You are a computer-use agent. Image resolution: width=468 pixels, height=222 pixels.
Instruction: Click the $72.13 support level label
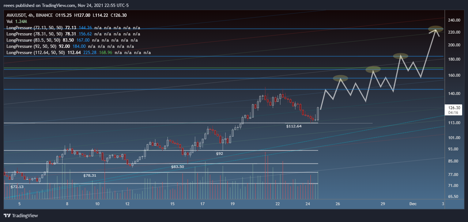point(17,187)
